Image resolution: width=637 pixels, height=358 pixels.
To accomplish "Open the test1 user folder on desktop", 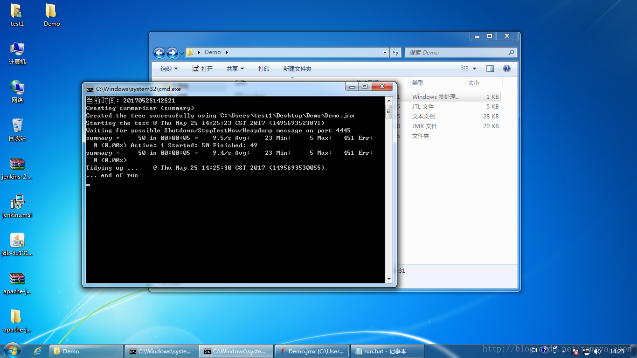I will (17, 15).
